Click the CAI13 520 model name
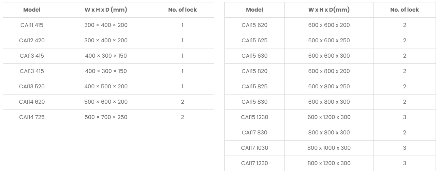 [x=32, y=87]
